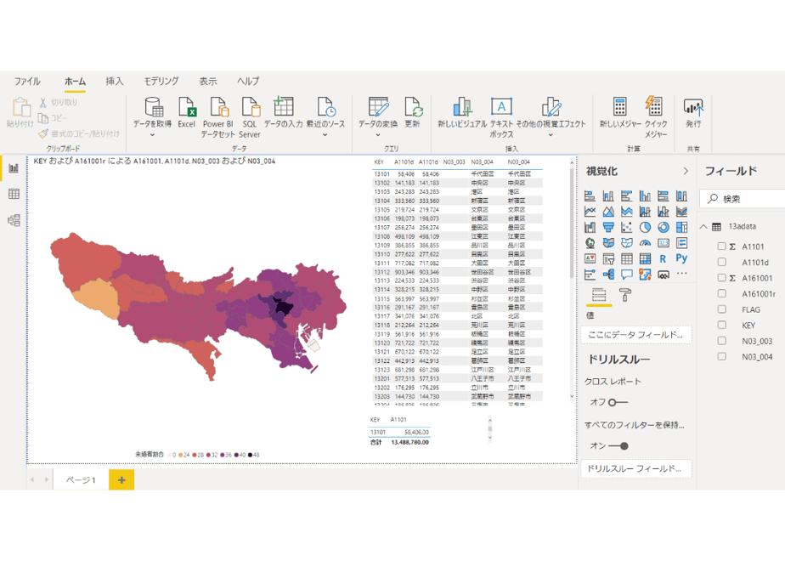This screenshot has width=785, height=561.
Task: Click the Power BI datasets icon
Action: (x=218, y=117)
